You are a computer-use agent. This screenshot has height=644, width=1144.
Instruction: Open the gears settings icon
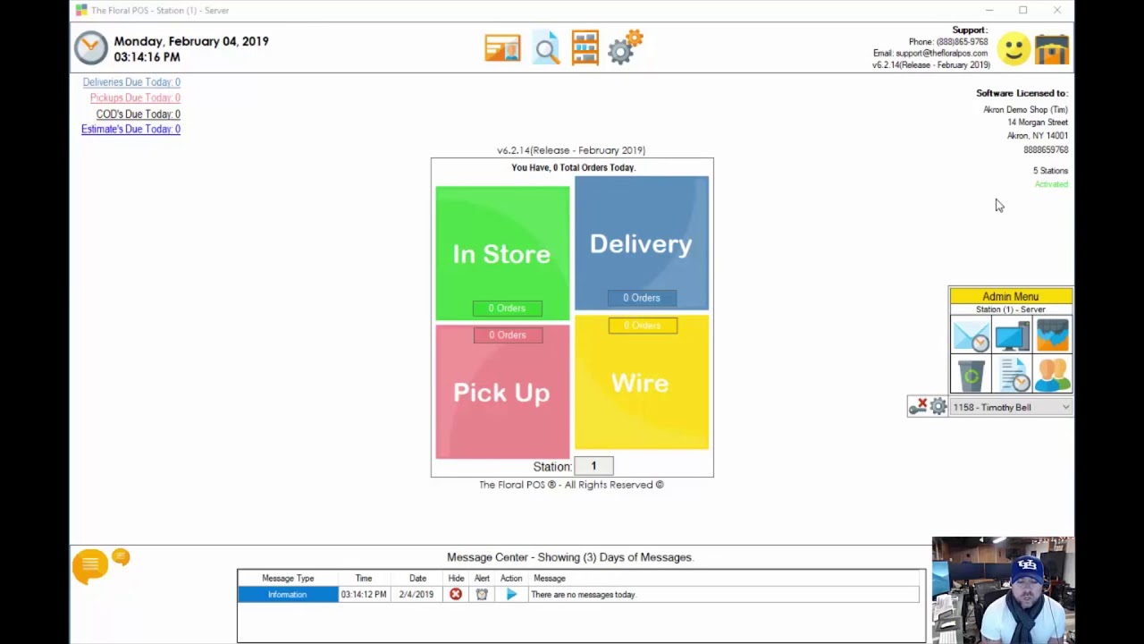[x=625, y=47]
